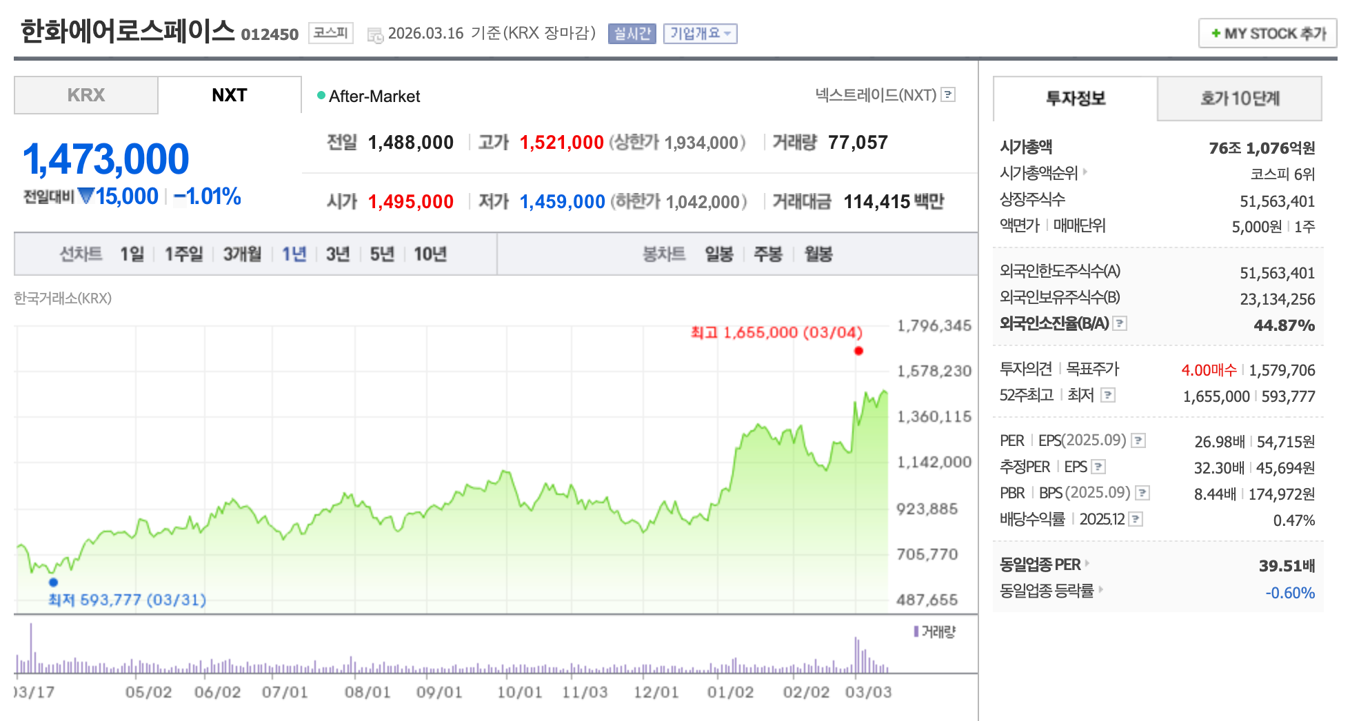Click the arrow icon beside 동일업종 등락률
This screenshot has width=1350, height=721.
(1100, 589)
